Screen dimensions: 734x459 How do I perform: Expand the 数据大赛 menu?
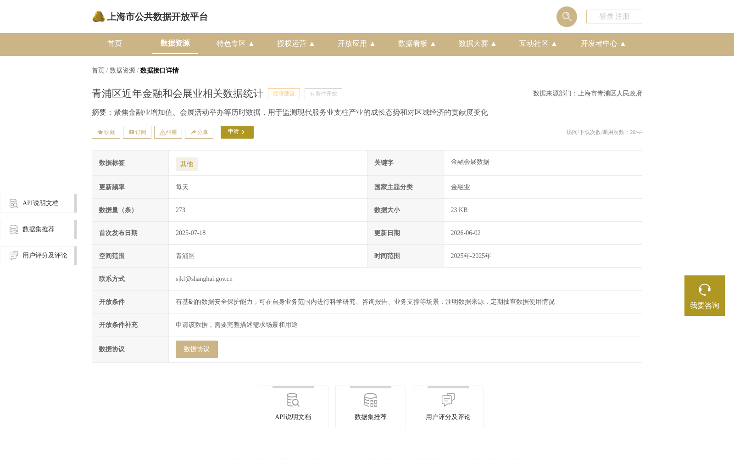point(478,44)
